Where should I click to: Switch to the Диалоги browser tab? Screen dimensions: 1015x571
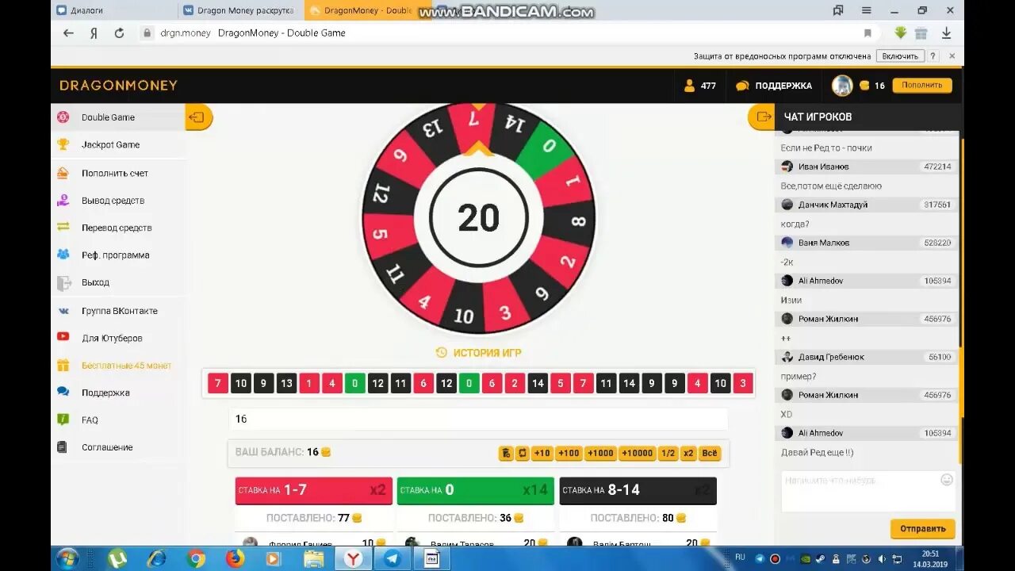(114, 11)
